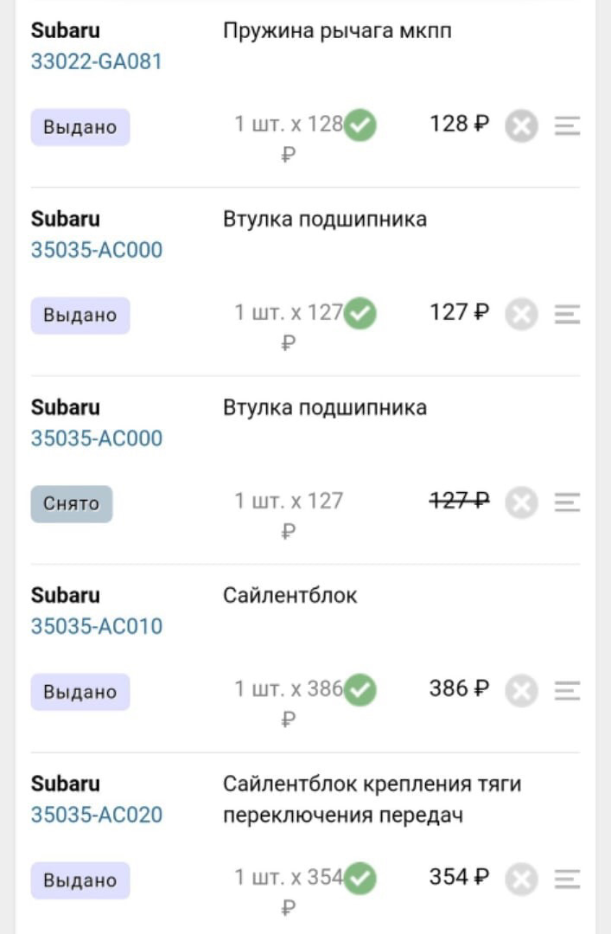The image size is (611, 934).
Task: Click the remove X on the Снято row
Action: (x=520, y=502)
